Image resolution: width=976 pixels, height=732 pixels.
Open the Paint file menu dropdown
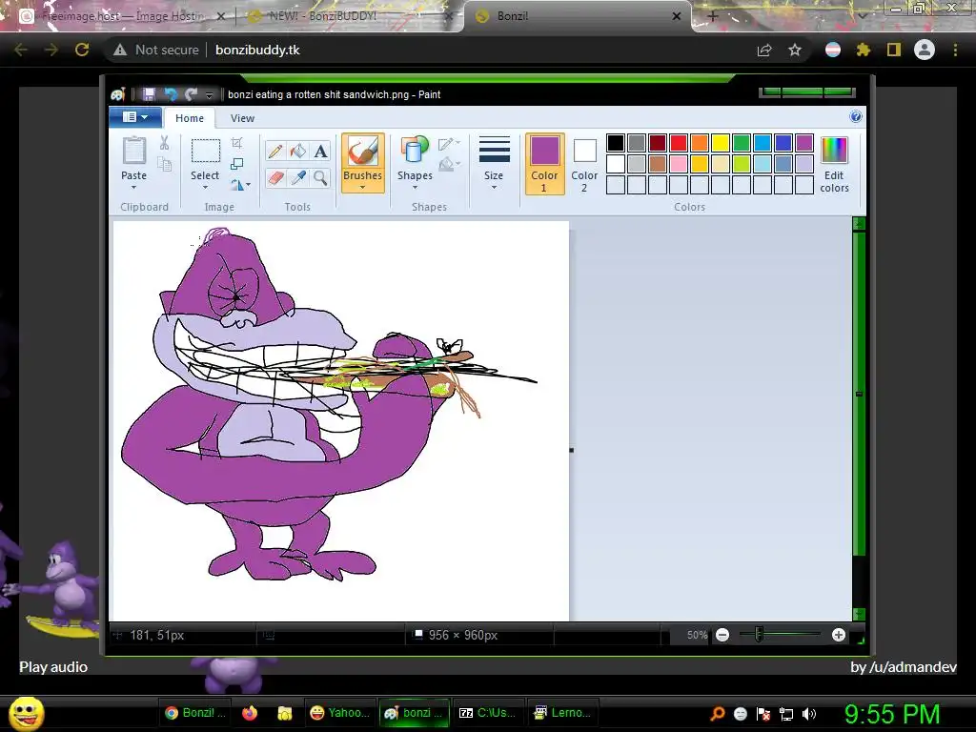click(x=135, y=117)
